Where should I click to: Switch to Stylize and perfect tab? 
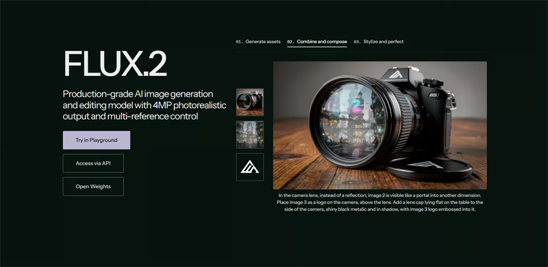click(x=379, y=42)
